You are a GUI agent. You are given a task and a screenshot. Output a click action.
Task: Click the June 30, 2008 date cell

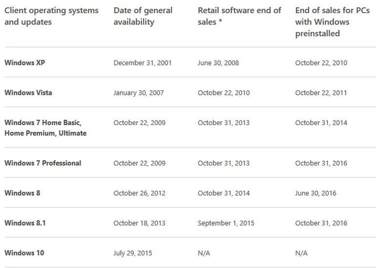(218, 63)
